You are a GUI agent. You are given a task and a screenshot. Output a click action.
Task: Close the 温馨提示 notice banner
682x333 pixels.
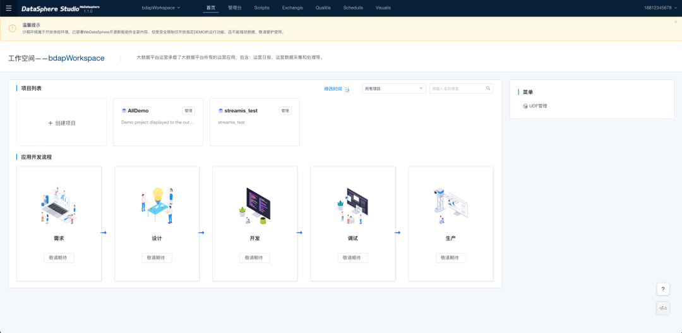point(676,22)
